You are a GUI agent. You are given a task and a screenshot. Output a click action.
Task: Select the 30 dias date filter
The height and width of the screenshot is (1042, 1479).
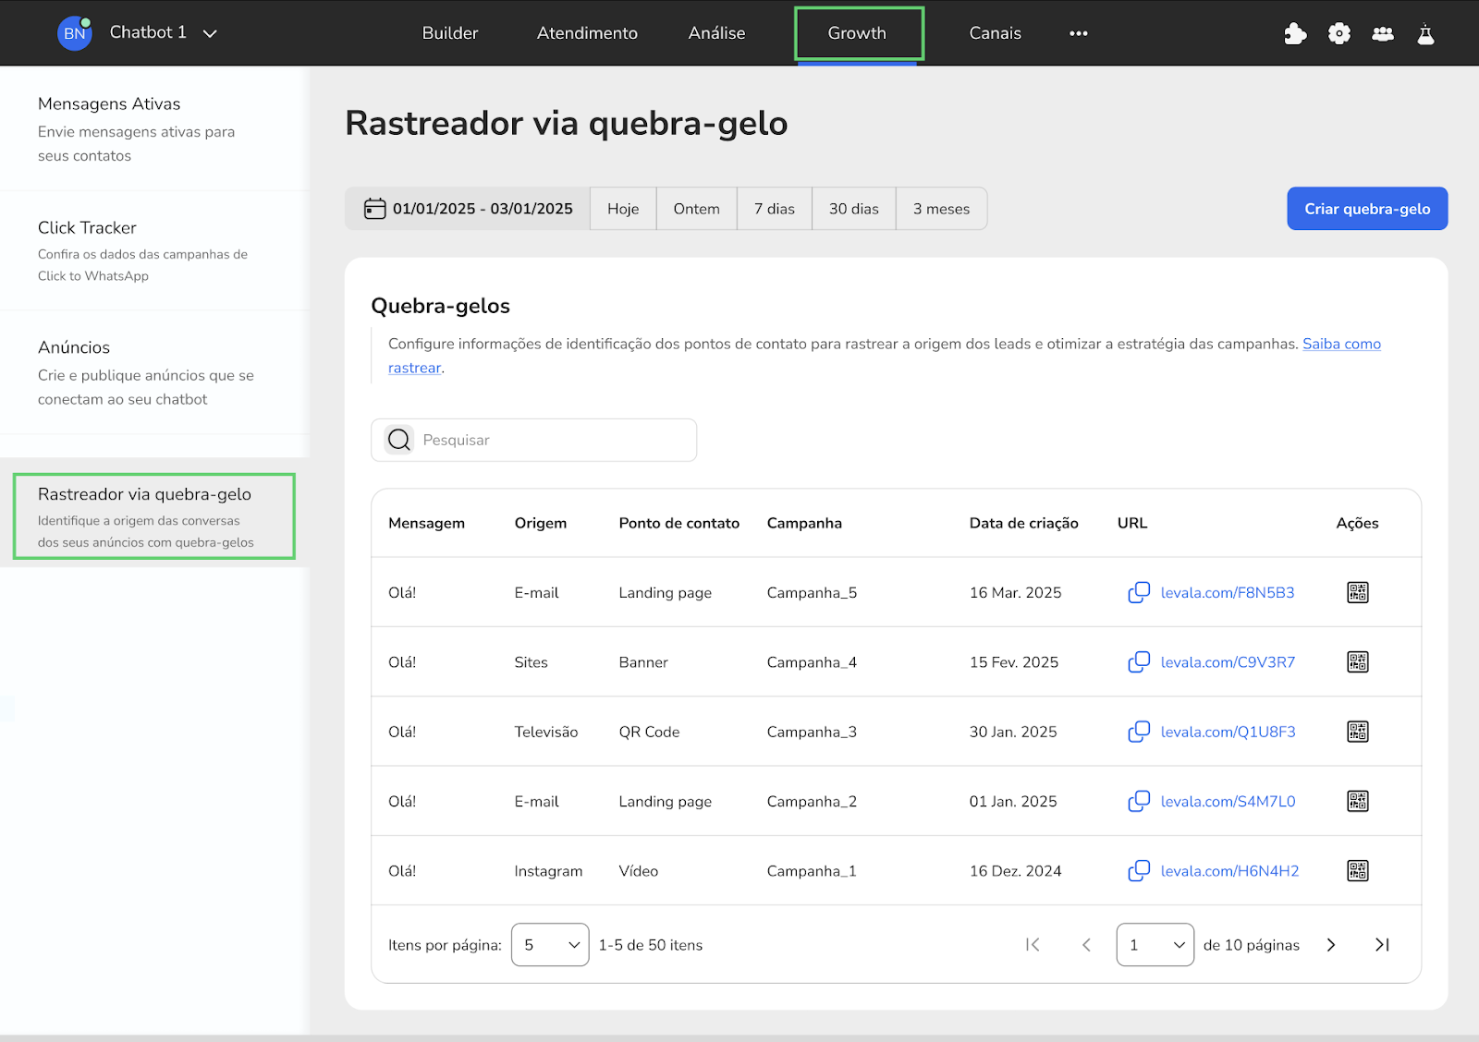(853, 209)
